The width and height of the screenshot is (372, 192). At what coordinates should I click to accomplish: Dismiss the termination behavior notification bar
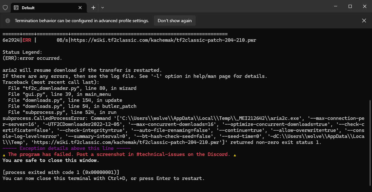tap(364, 21)
